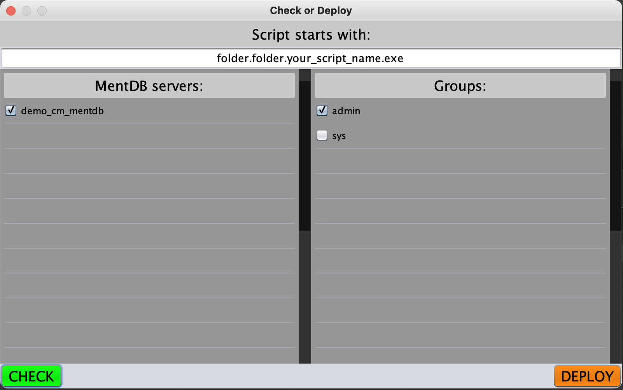Uncheck the demo_cm_mentdb server checkbox

(x=11, y=111)
